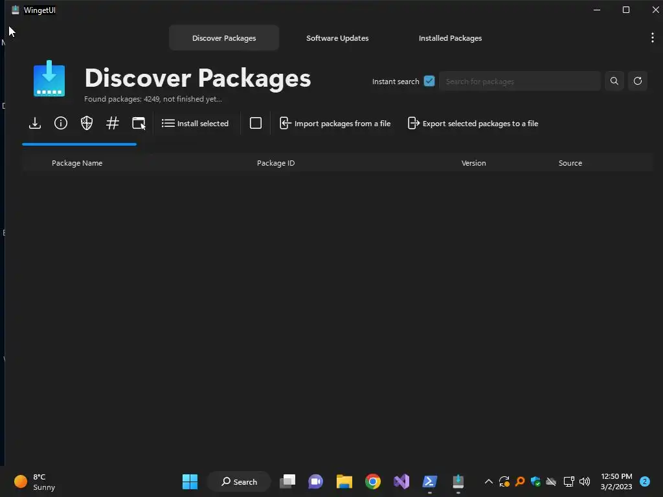Open File Explorer from the taskbar
Viewport: 663px width, 497px height.
click(344, 481)
